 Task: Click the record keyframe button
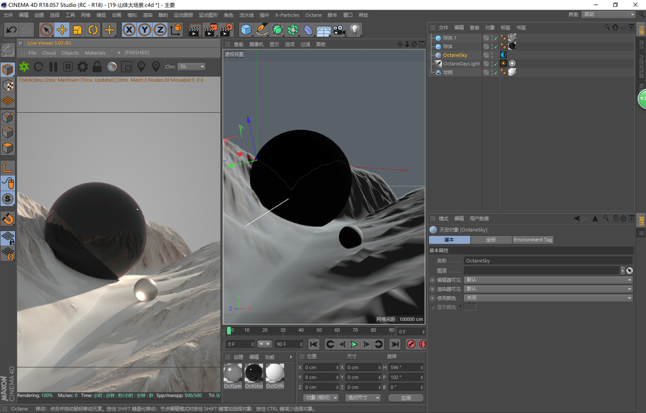410,344
